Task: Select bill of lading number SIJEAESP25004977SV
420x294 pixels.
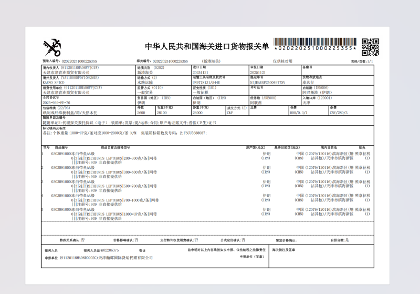Action: 268,83
